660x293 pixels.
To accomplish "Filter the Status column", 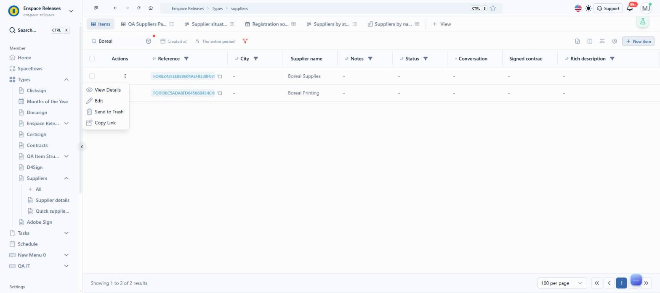I will point(426,59).
